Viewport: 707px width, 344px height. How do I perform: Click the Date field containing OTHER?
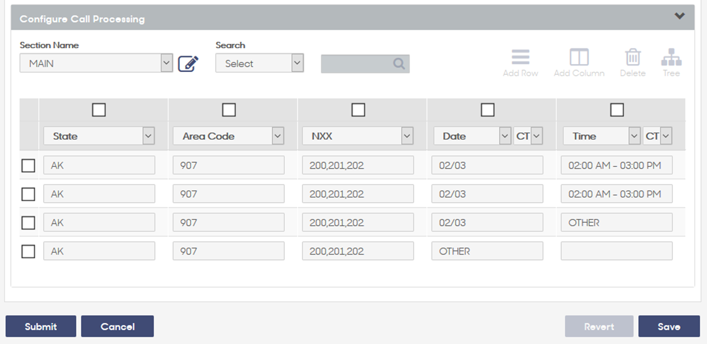pyautogui.click(x=487, y=251)
